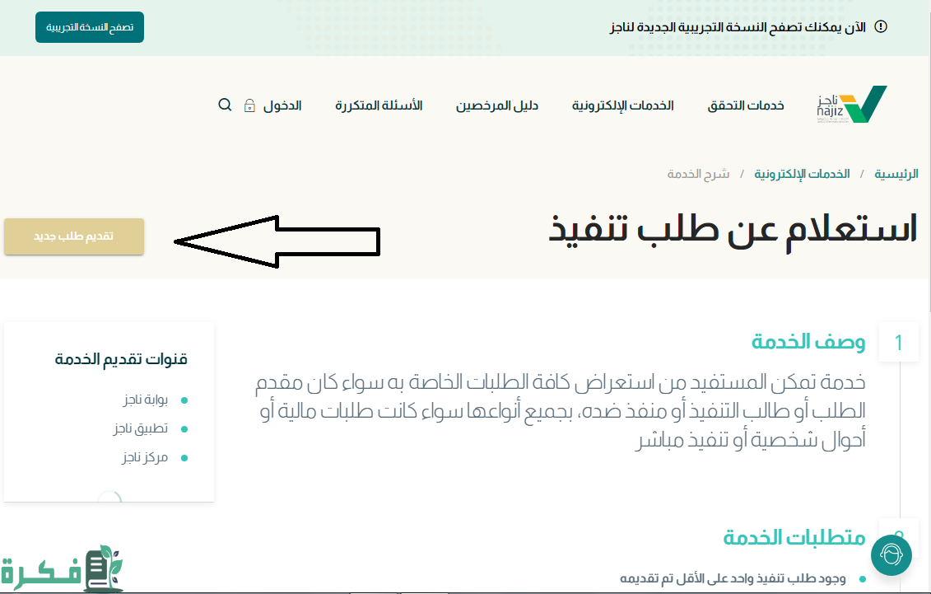Click the وصف الخدمة section heading
931x594 pixels.
(x=808, y=342)
